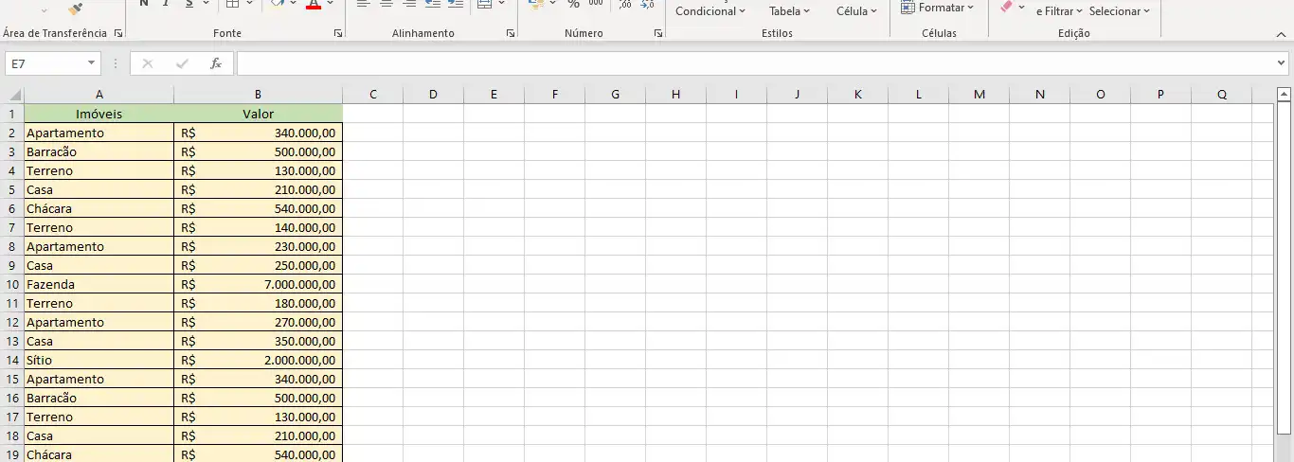Merge and center cells icon
1294x462 pixels.
(x=484, y=4)
